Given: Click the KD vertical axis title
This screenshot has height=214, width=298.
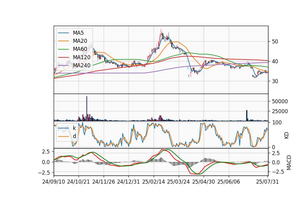Looking at the screenshot, I should (287, 136).
